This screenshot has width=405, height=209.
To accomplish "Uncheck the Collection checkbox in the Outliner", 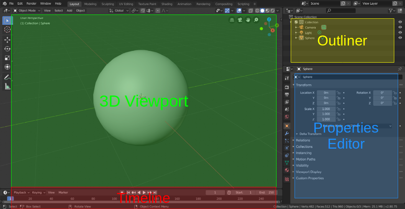I will coord(296,22).
